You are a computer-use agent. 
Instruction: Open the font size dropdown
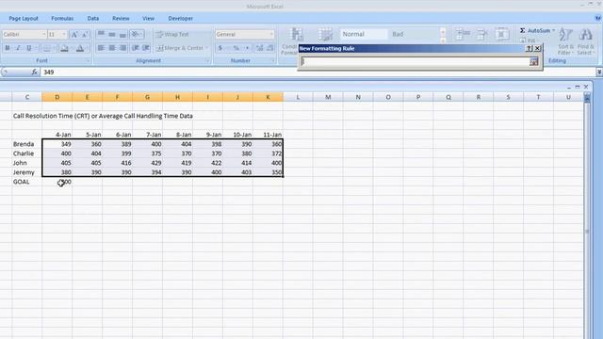click(x=64, y=35)
